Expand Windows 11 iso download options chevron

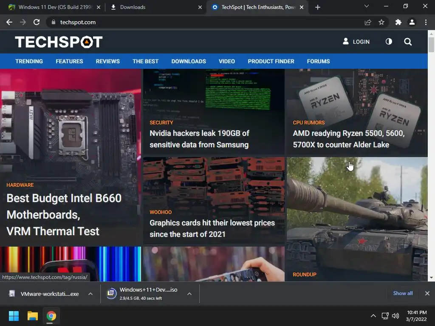point(189,294)
